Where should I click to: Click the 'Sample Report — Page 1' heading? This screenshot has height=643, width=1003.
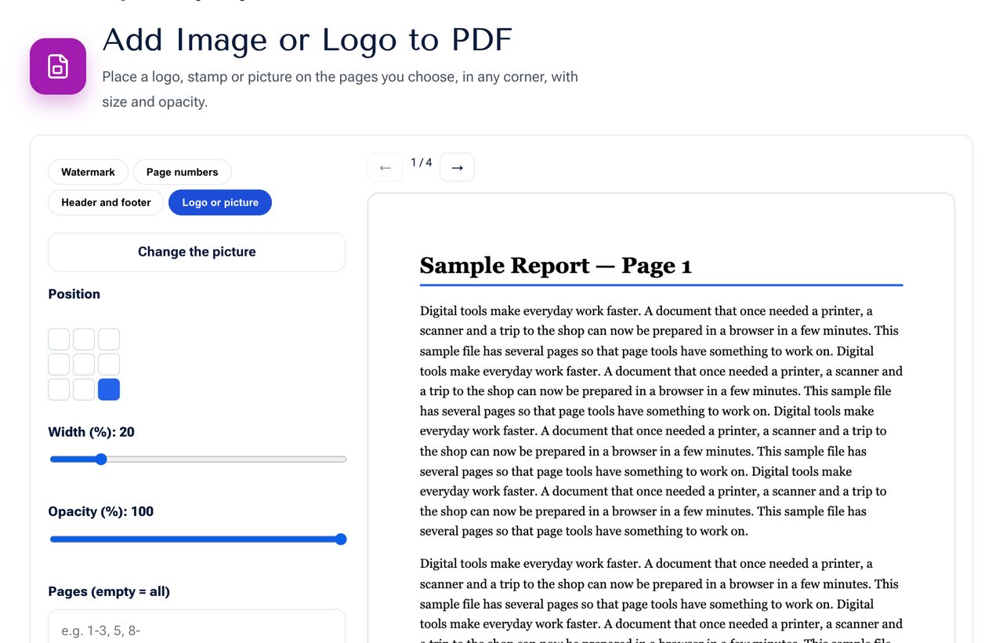click(x=556, y=266)
